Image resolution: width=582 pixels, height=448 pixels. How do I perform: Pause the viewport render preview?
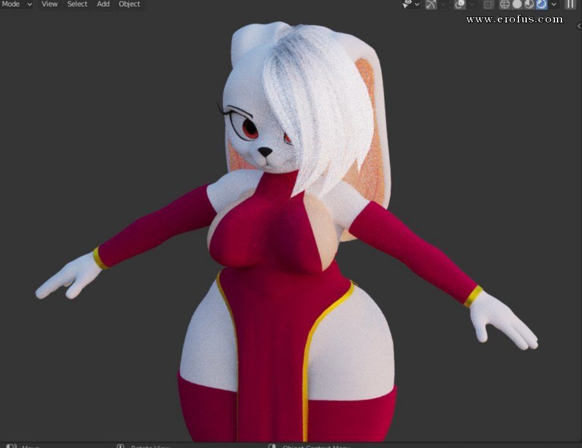click(570, 4)
